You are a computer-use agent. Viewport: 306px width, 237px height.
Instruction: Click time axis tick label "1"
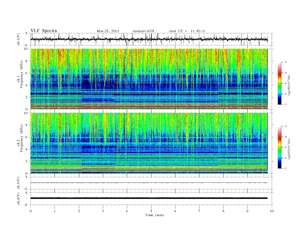tap(54, 211)
